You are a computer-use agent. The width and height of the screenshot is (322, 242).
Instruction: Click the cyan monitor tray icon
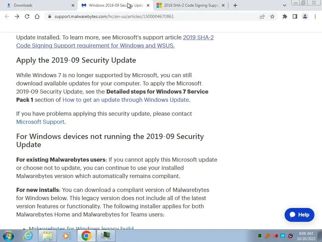coord(283,236)
